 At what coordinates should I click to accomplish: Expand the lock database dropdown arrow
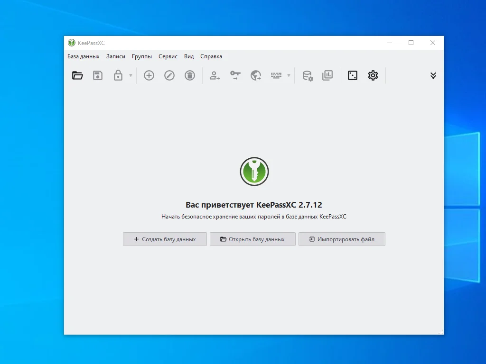(x=131, y=75)
